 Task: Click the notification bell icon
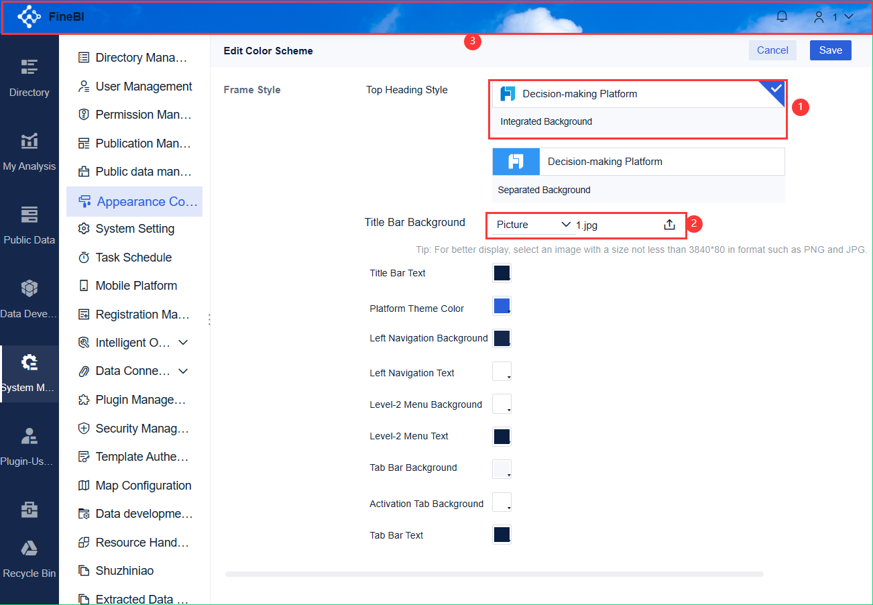click(x=781, y=16)
